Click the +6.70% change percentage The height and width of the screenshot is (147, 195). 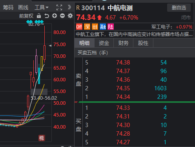tap(129, 18)
